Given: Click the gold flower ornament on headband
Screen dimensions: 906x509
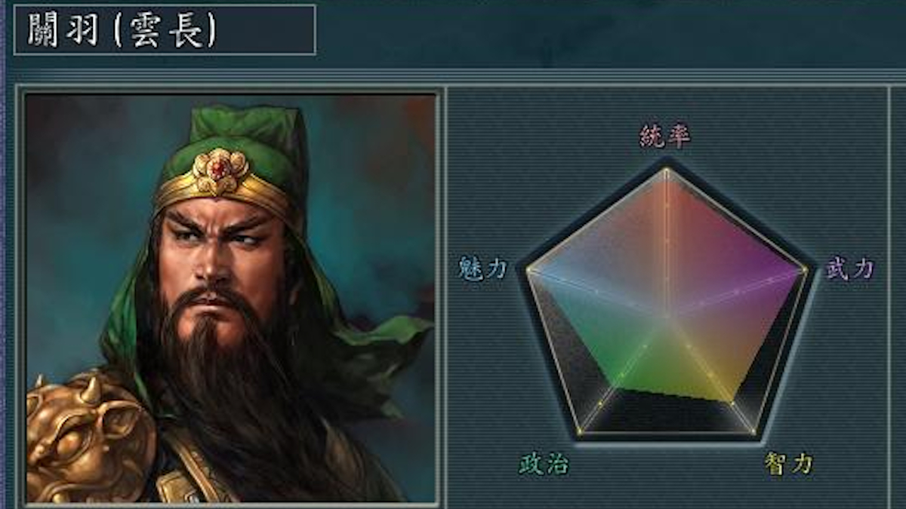Looking at the screenshot, I should coord(220,172).
